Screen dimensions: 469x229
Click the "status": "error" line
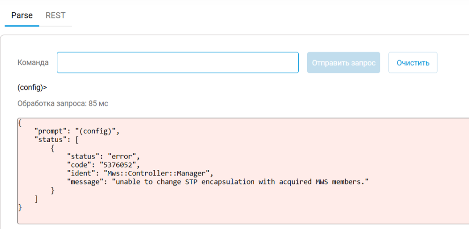pos(103,156)
